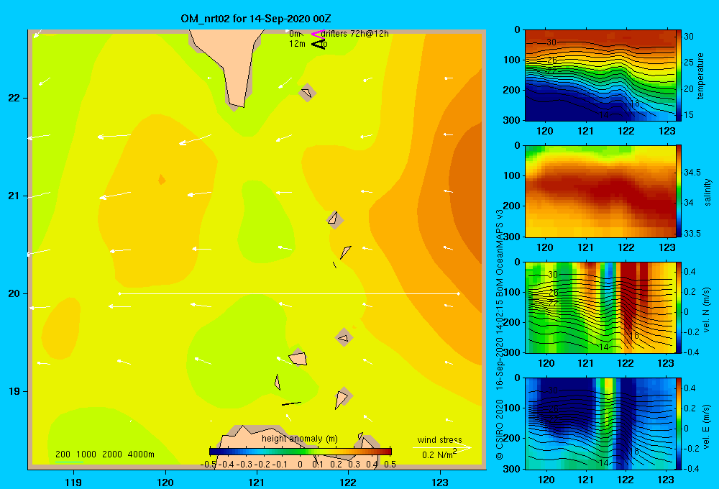Click longitude label 123 on main map axis
The image size is (719, 489).
[x=440, y=482]
